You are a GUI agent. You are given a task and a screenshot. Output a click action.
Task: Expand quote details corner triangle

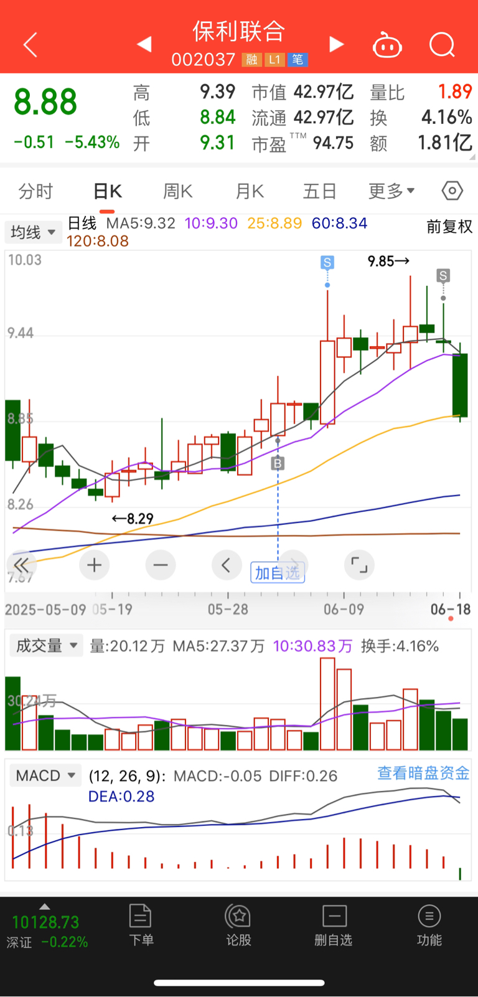click(471, 158)
